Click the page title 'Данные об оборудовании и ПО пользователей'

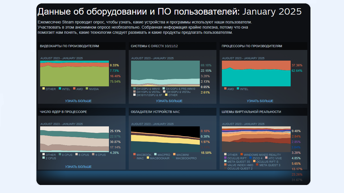(139, 12)
